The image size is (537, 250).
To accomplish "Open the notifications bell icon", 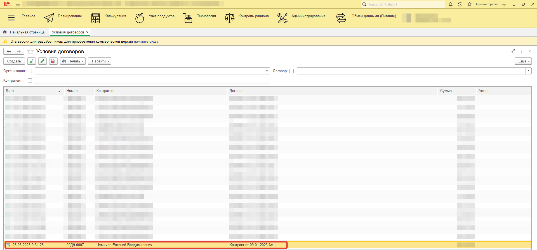I will click(x=451, y=4).
